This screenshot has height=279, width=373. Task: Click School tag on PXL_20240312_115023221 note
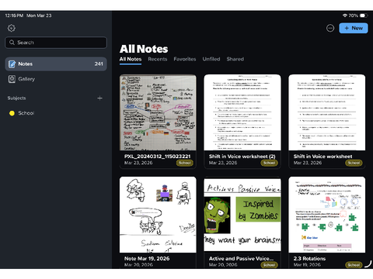tap(185, 163)
